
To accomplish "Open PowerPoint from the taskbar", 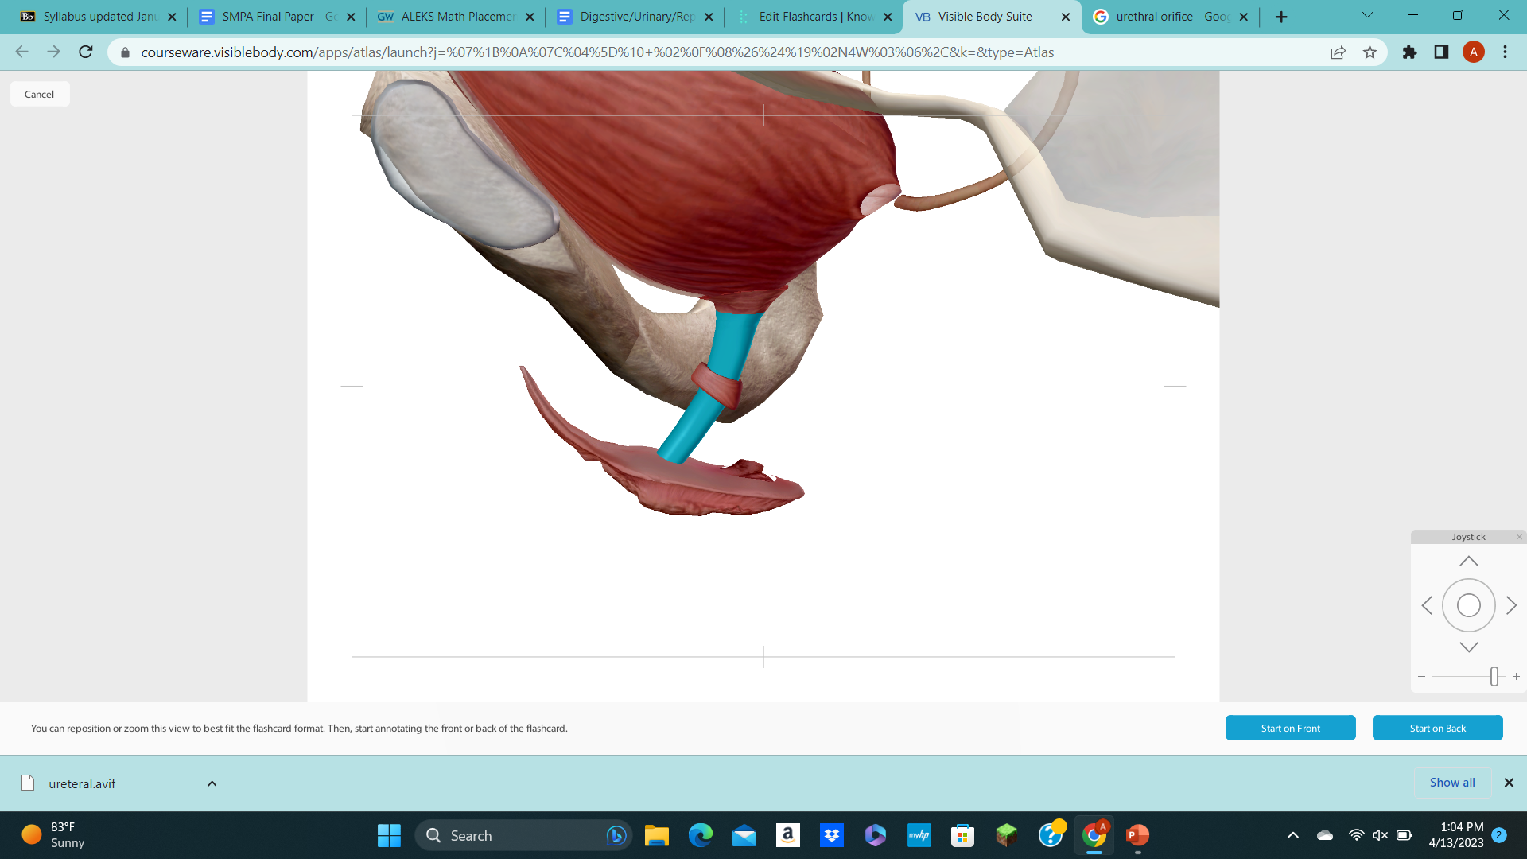I will 1137,835.
